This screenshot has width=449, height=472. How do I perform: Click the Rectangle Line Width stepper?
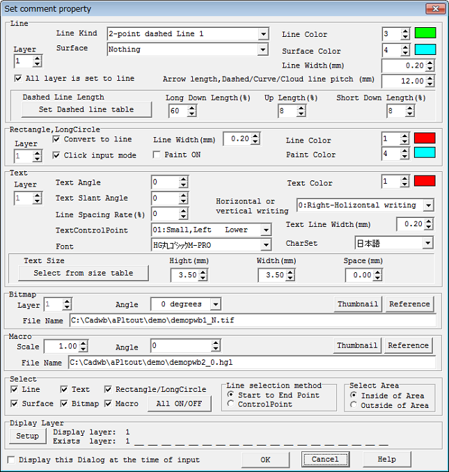(255, 139)
